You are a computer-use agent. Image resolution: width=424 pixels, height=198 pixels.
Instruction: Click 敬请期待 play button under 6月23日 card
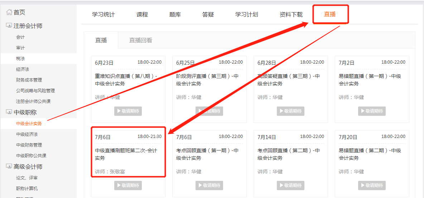pos(128,111)
